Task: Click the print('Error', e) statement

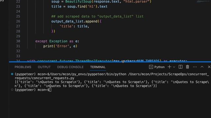Action: tap(60, 46)
